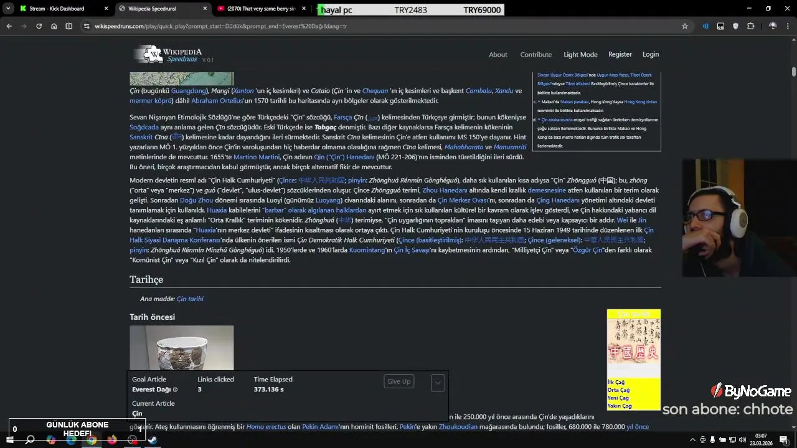Follow the Mahabharata link
This screenshot has height=448, width=797.
click(x=464, y=147)
